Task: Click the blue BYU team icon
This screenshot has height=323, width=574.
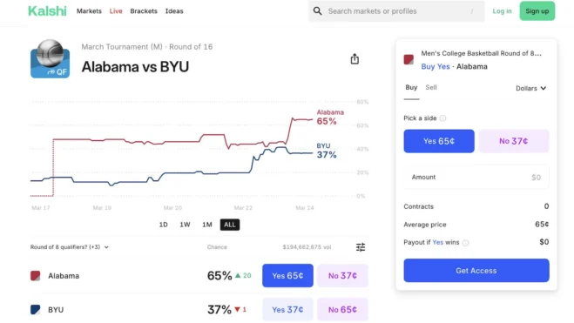Action: click(35, 310)
